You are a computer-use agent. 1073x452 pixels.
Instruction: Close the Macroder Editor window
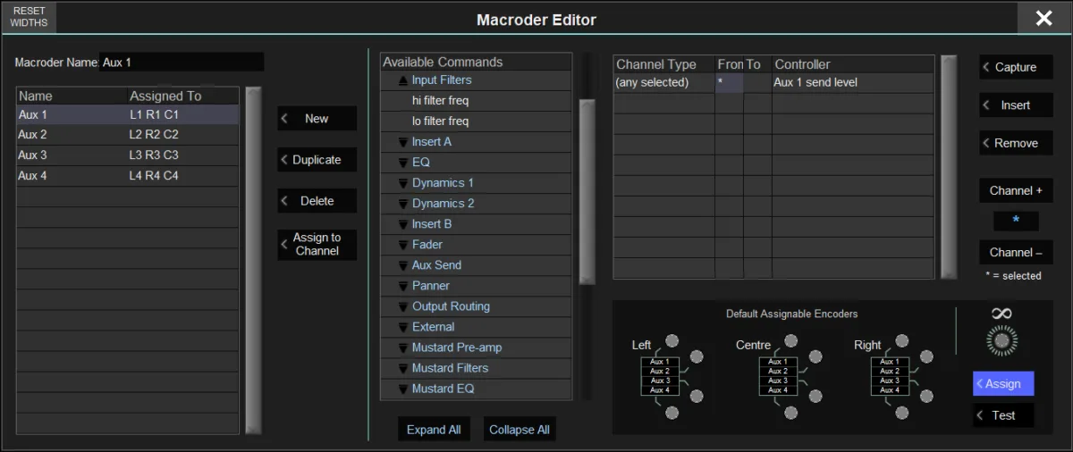(x=1043, y=18)
